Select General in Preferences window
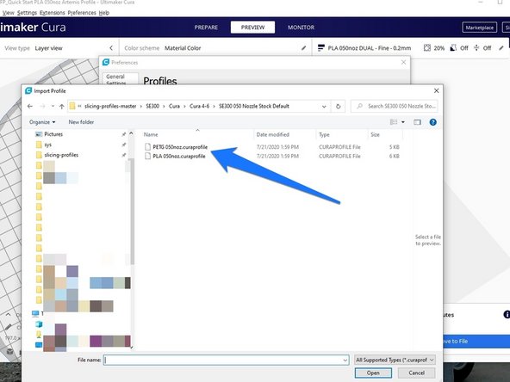Screen dimensions: 510x382 point(115,77)
